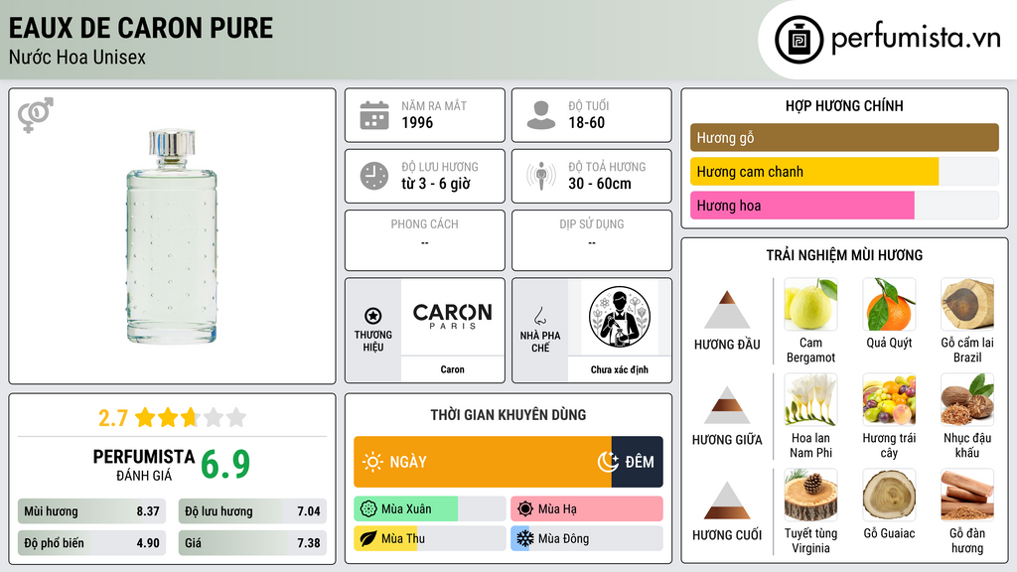This screenshot has height=572, width=1017.
Task: Click the calendar icon beside Năm ra mắt
Action: [374, 115]
